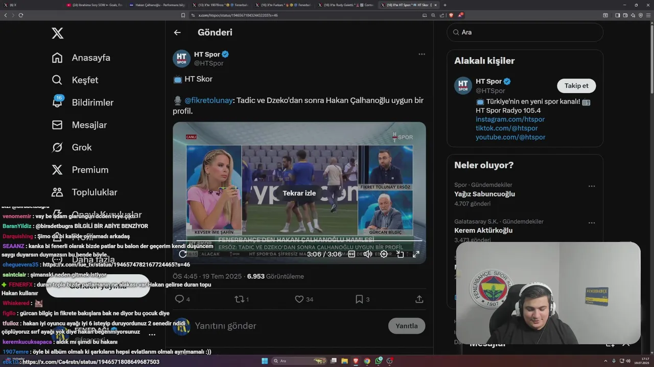Open Windows Start menu
Viewport: 654px width, 367px height.
coord(265,361)
